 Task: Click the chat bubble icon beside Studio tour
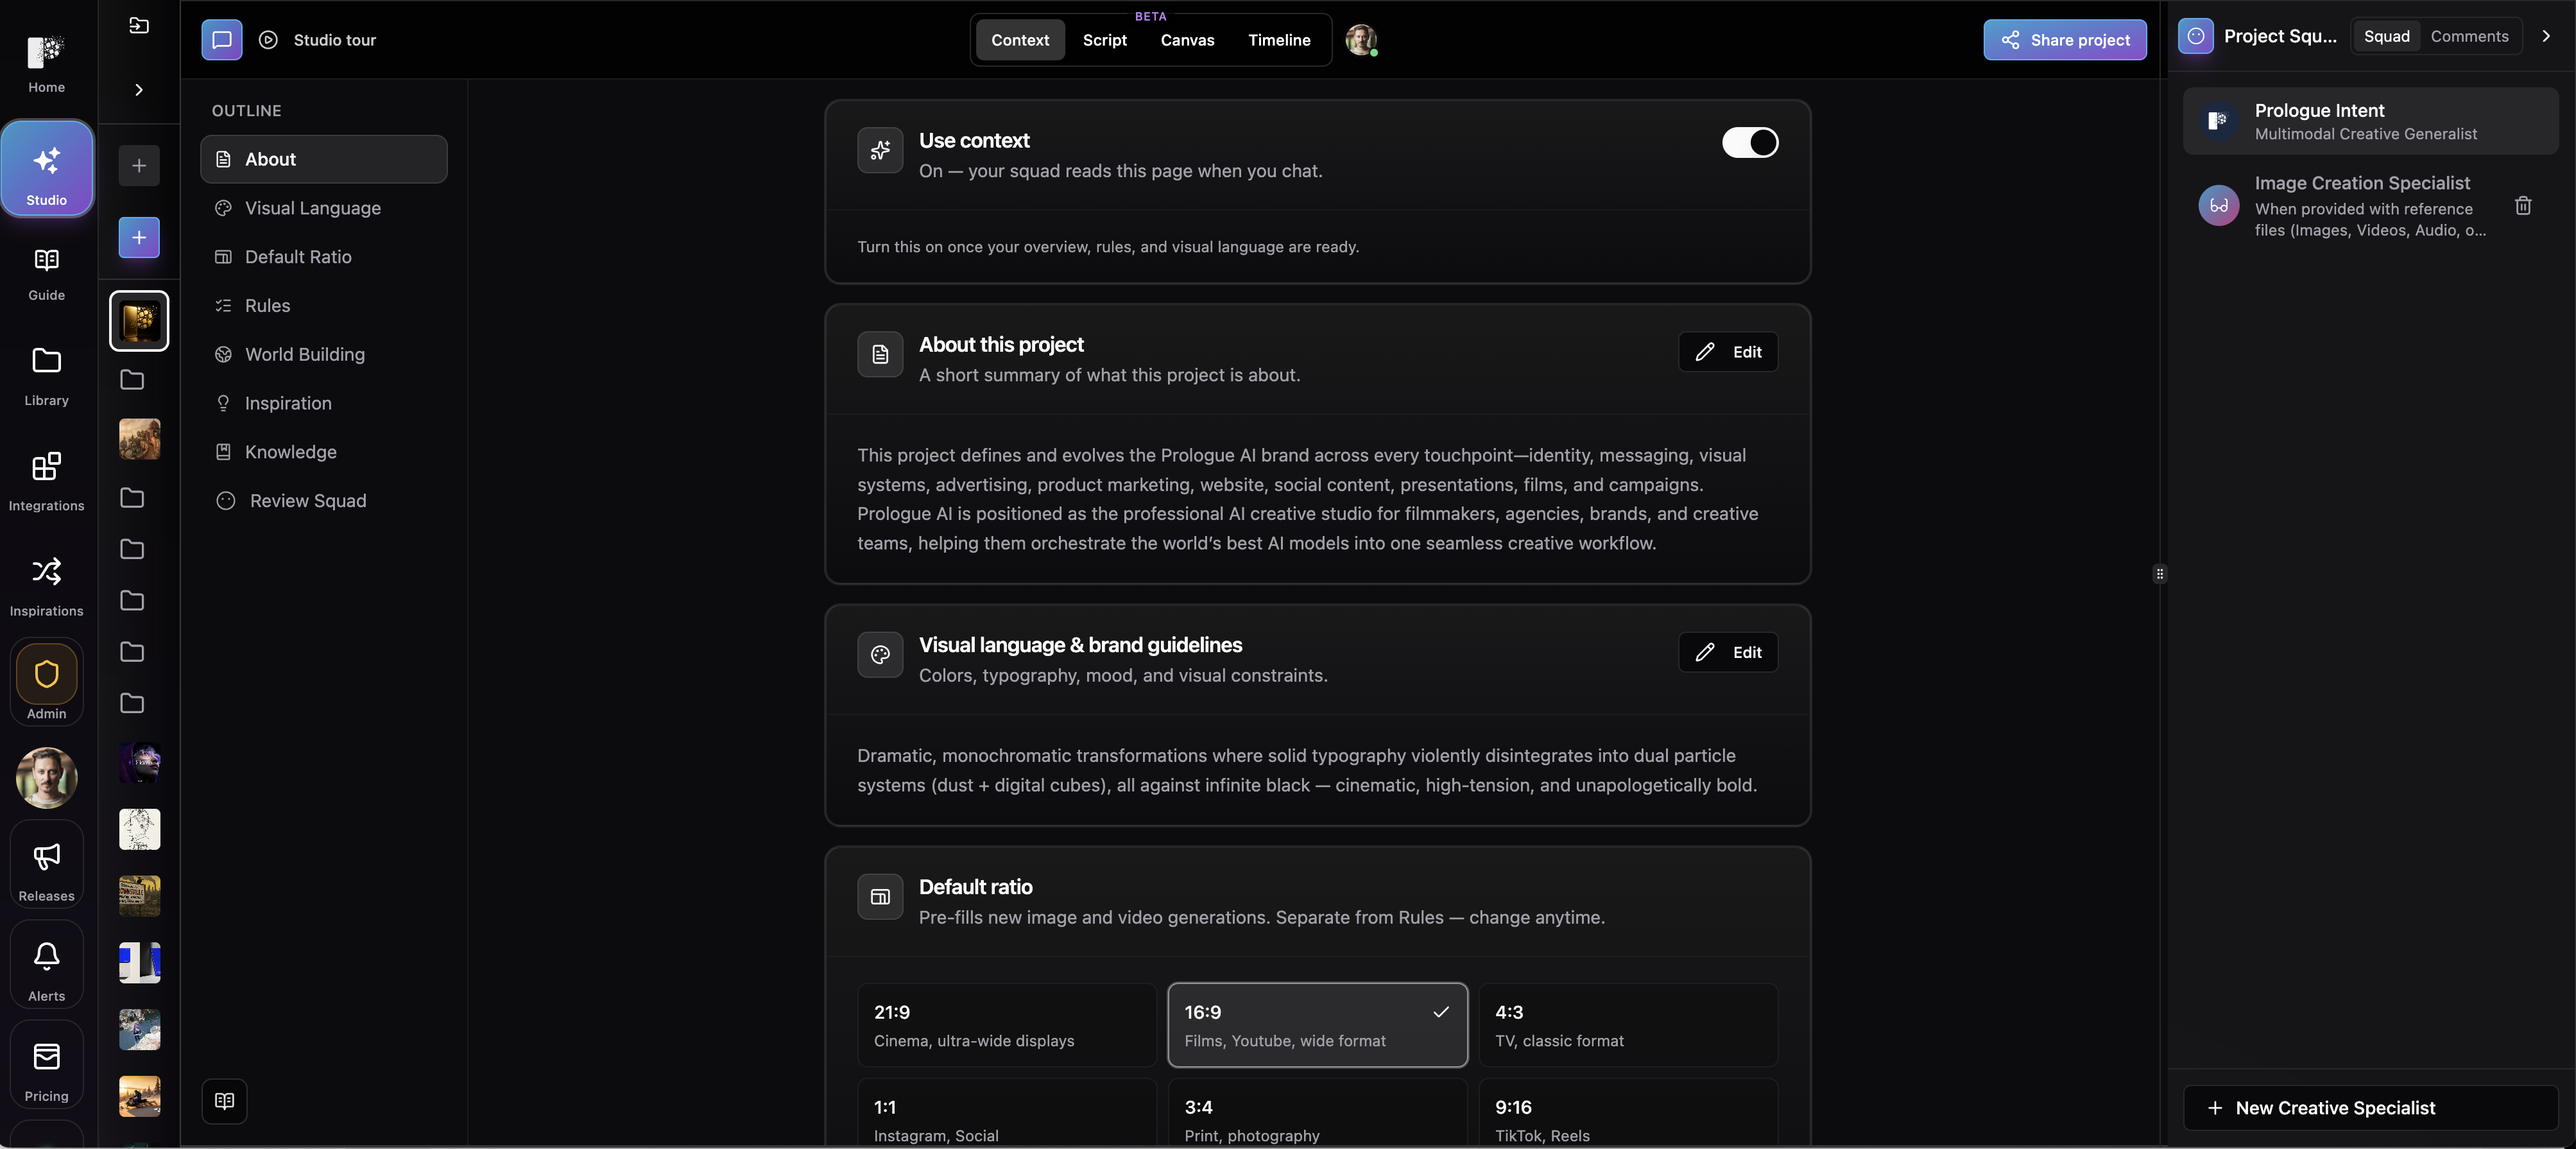point(222,40)
